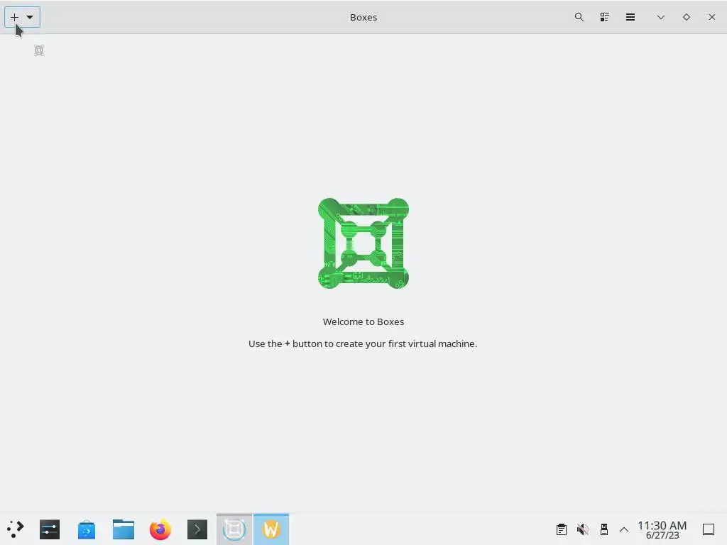The height and width of the screenshot is (545, 727).
Task: Open the search in the Boxes header bar
Action: pyautogui.click(x=579, y=17)
